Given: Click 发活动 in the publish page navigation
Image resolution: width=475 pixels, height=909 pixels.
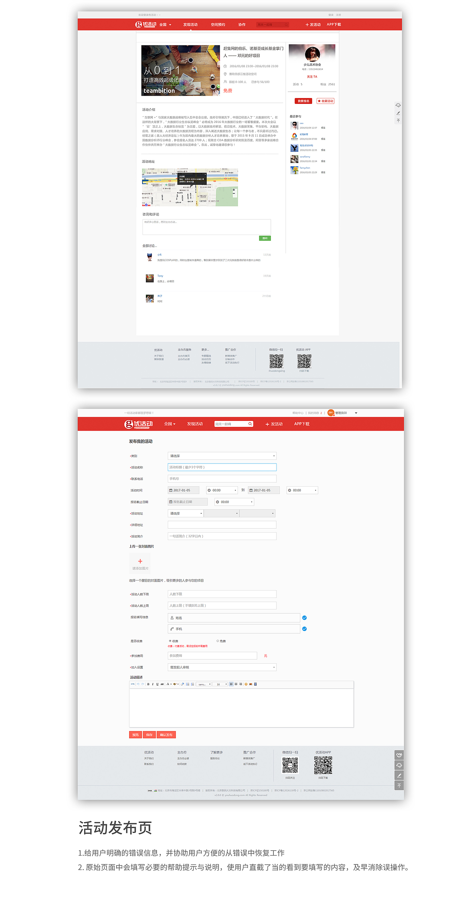Looking at the screenshot, I should pos(274,424).
